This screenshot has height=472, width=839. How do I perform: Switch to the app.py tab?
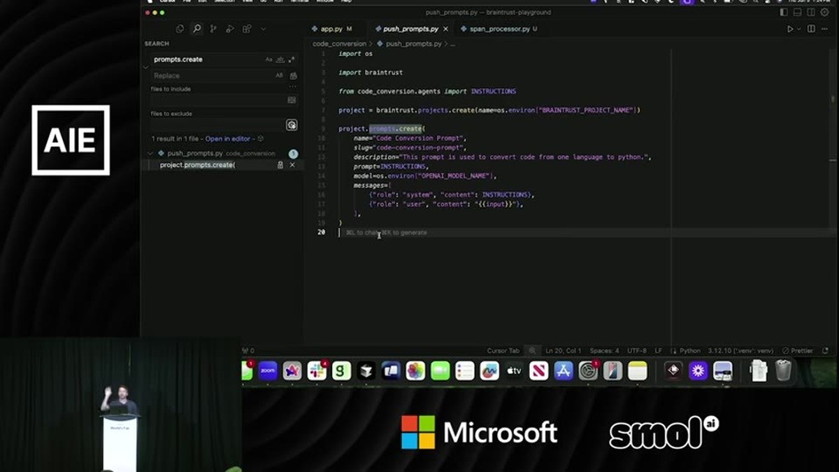click(331, 29)
